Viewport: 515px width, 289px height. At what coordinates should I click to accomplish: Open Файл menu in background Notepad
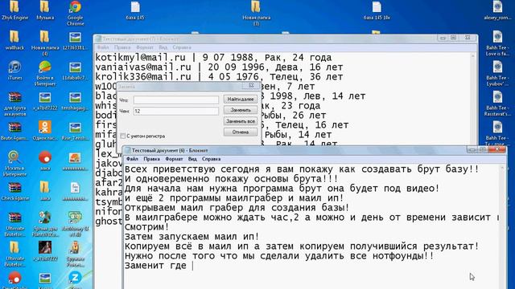tap(103, 47)
